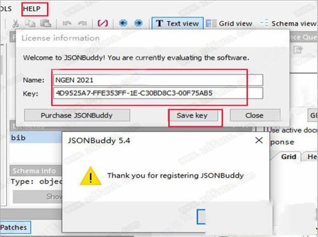The width and height of the screenshot is (318, 237).
Task: Open the Patches tab at bottom
Action: (x=14, y=227)
